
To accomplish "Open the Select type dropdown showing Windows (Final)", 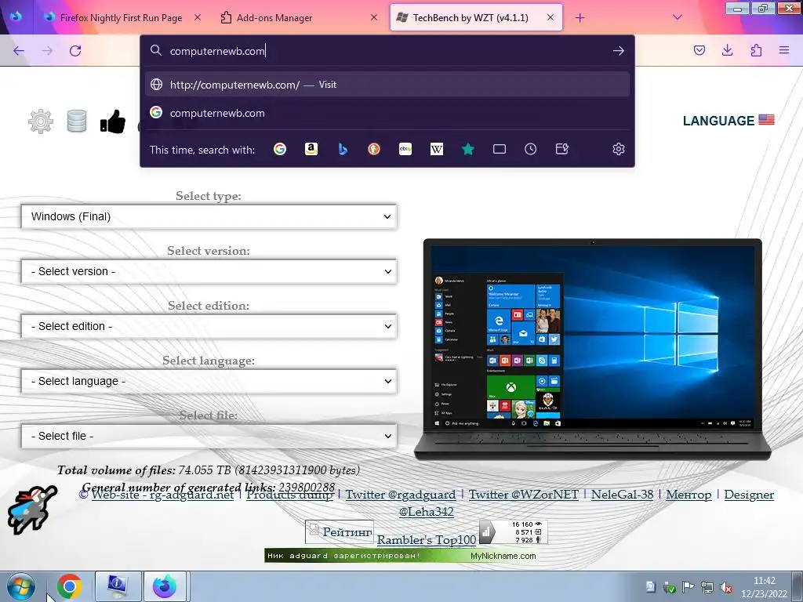I will [209, 216].
